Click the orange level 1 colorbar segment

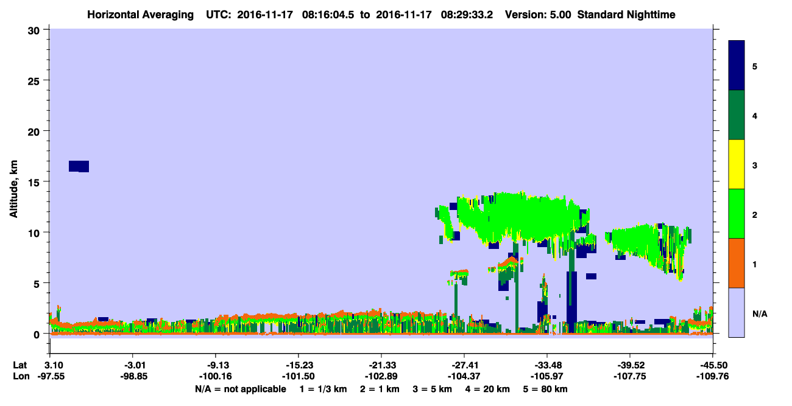point(737,263)
